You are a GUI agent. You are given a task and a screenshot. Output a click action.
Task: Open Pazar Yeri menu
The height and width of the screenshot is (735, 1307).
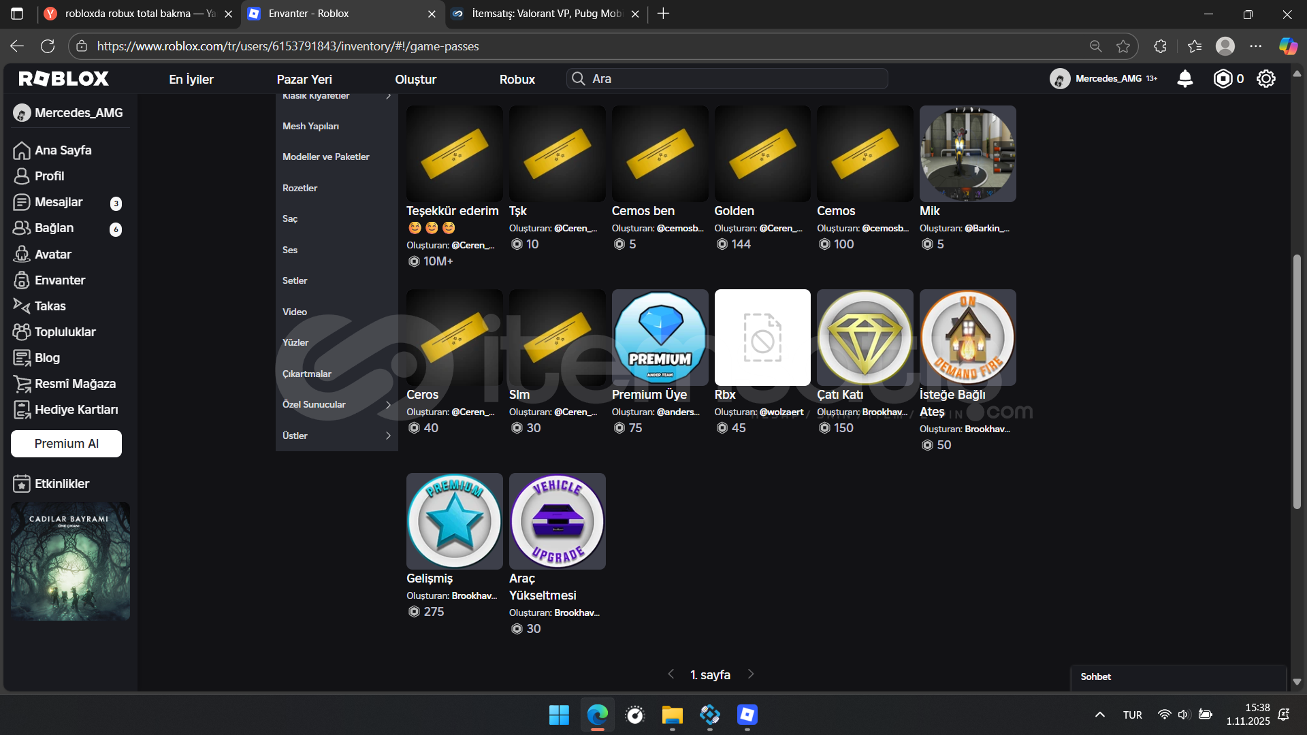pos(304,80)
